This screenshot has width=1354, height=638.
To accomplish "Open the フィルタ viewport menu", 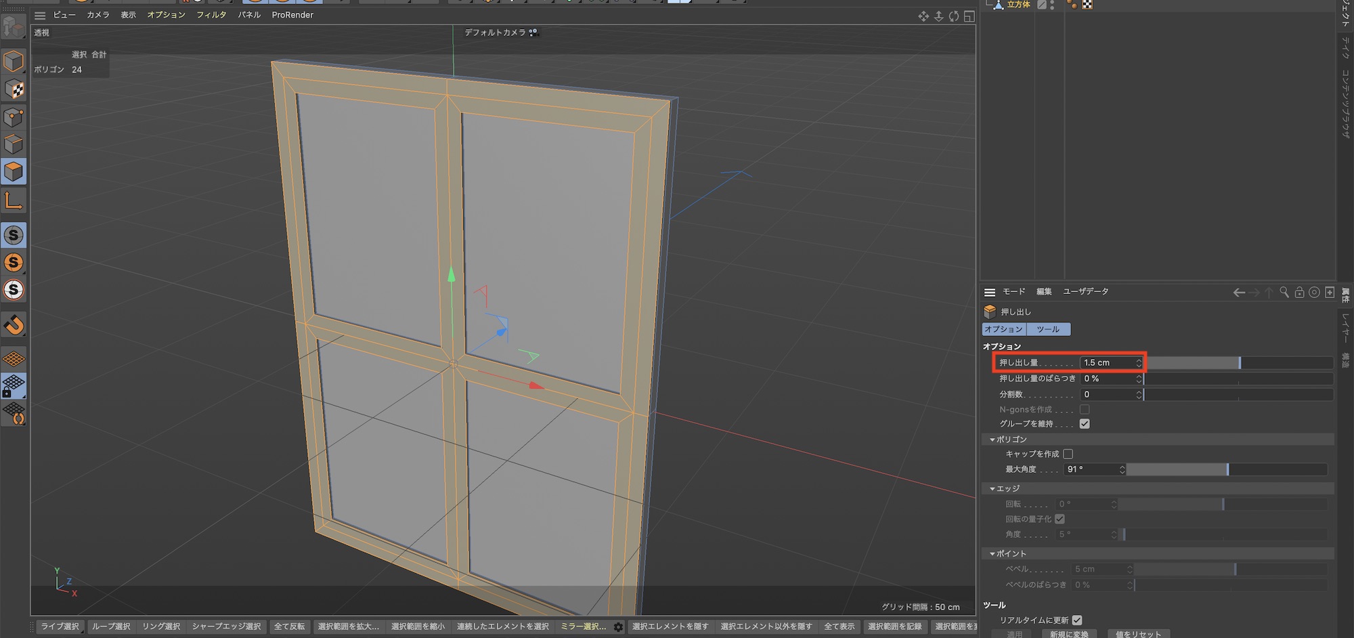I will pos(211,15).
